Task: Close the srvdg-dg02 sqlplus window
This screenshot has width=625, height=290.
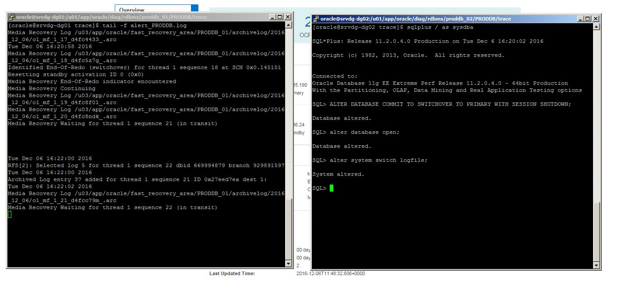Action: pyautogui.click(x=596, y=19)
